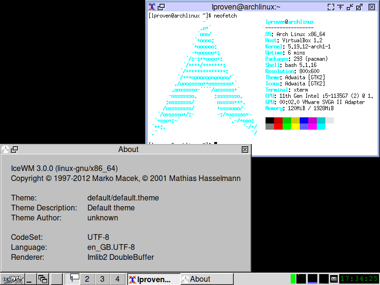Open the mailbox icon in the tray
Image resolution: width=380 pixels, height=285 pixels.
(x=334, y=279)
